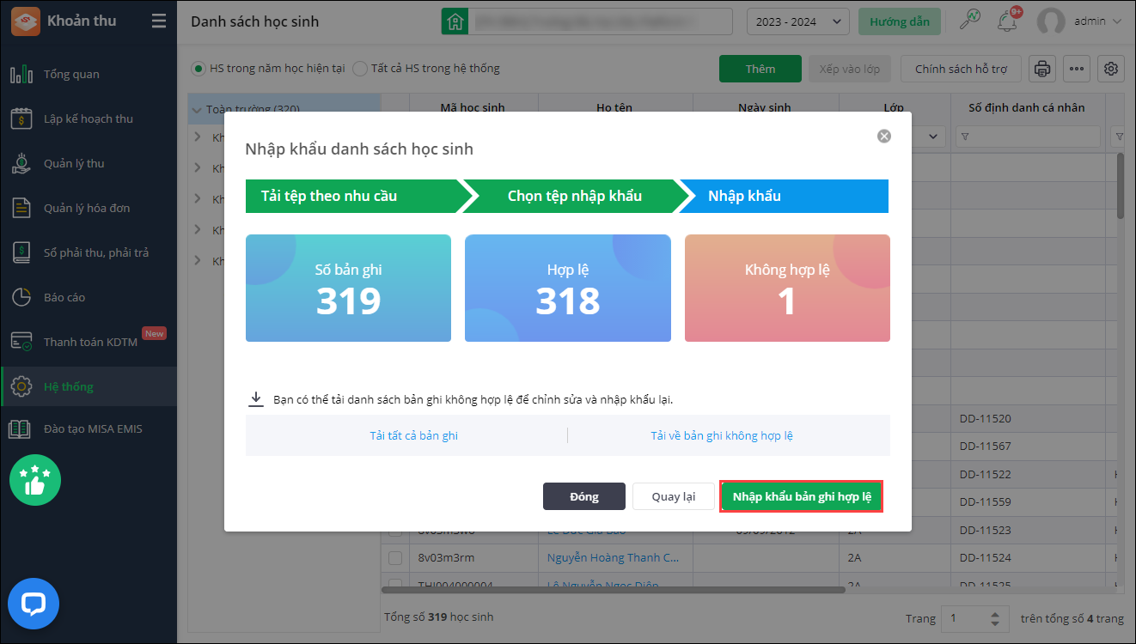Click Sổ phải thu book icon

(x=21, y=252)
